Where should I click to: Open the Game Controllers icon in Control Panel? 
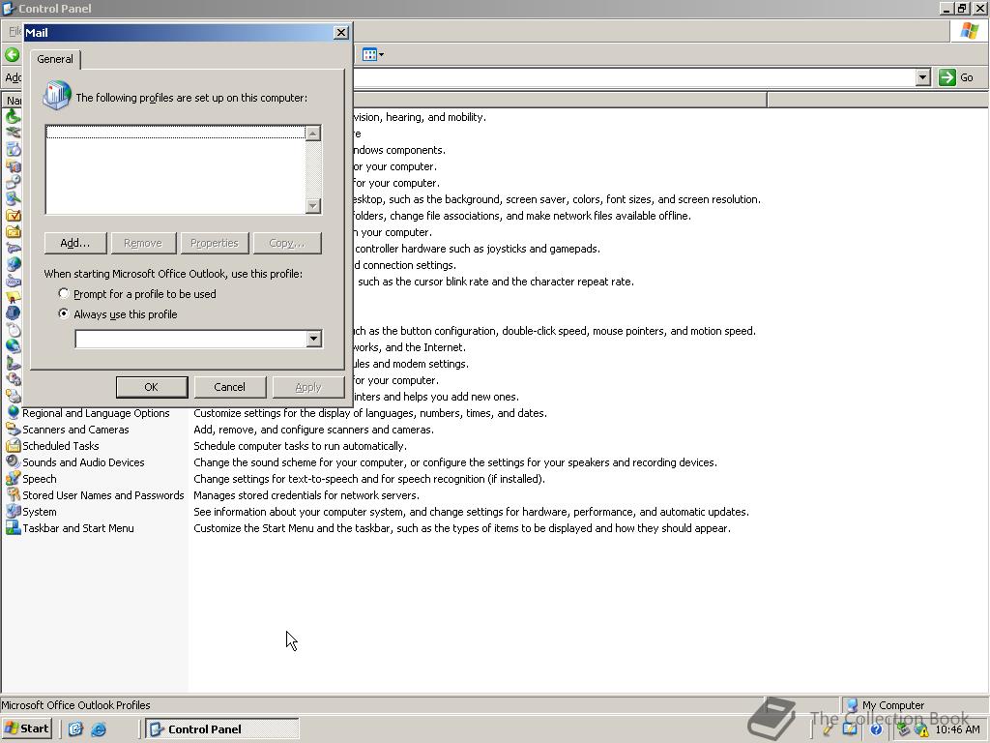[13, 248]
